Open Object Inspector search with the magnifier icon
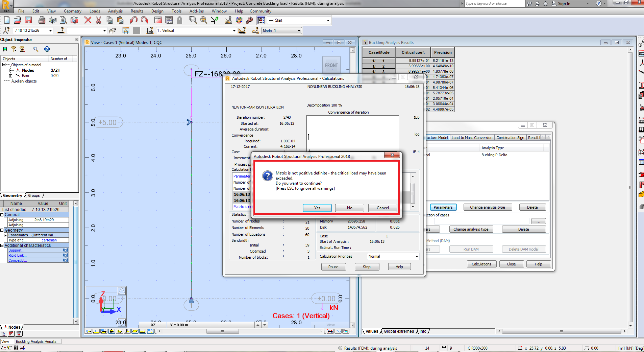This screenshot has height=352, width=644. point(35,49)
